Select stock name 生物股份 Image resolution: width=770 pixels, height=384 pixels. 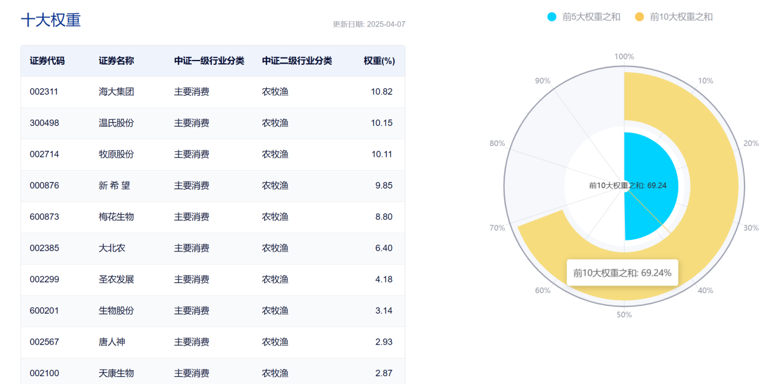tap(117, 311)
